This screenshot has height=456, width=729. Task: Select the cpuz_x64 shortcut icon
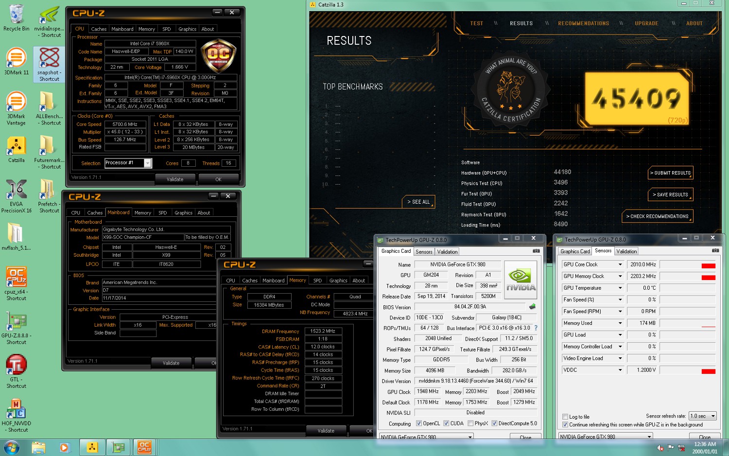pos(16,283)
